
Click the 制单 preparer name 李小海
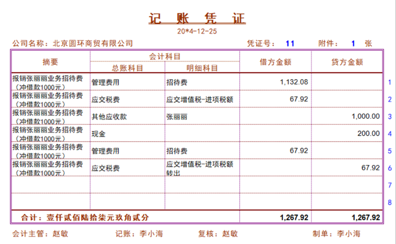pyautogui.click(x=349, y=234)
